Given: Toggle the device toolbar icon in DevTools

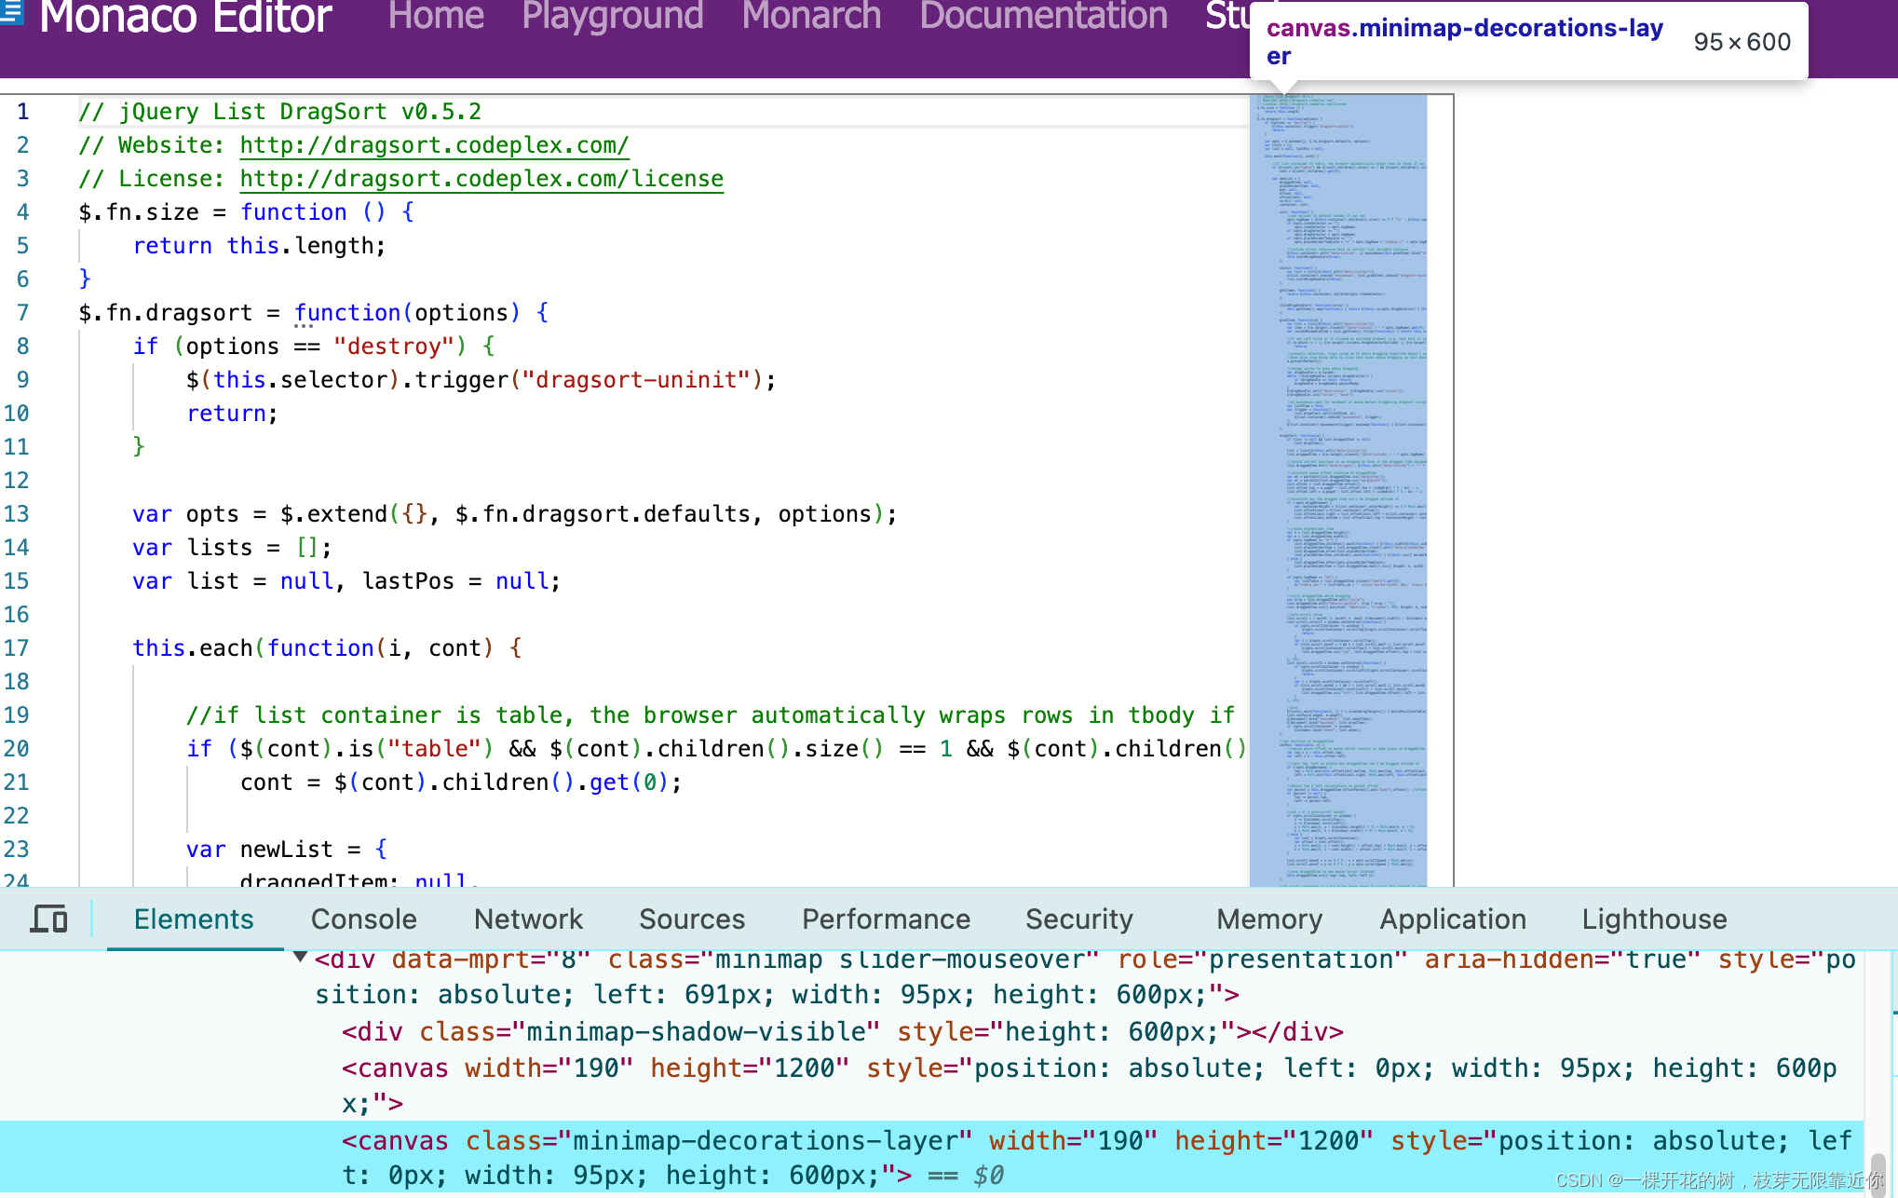Looking at the screenshot, I should pos(48,919).
